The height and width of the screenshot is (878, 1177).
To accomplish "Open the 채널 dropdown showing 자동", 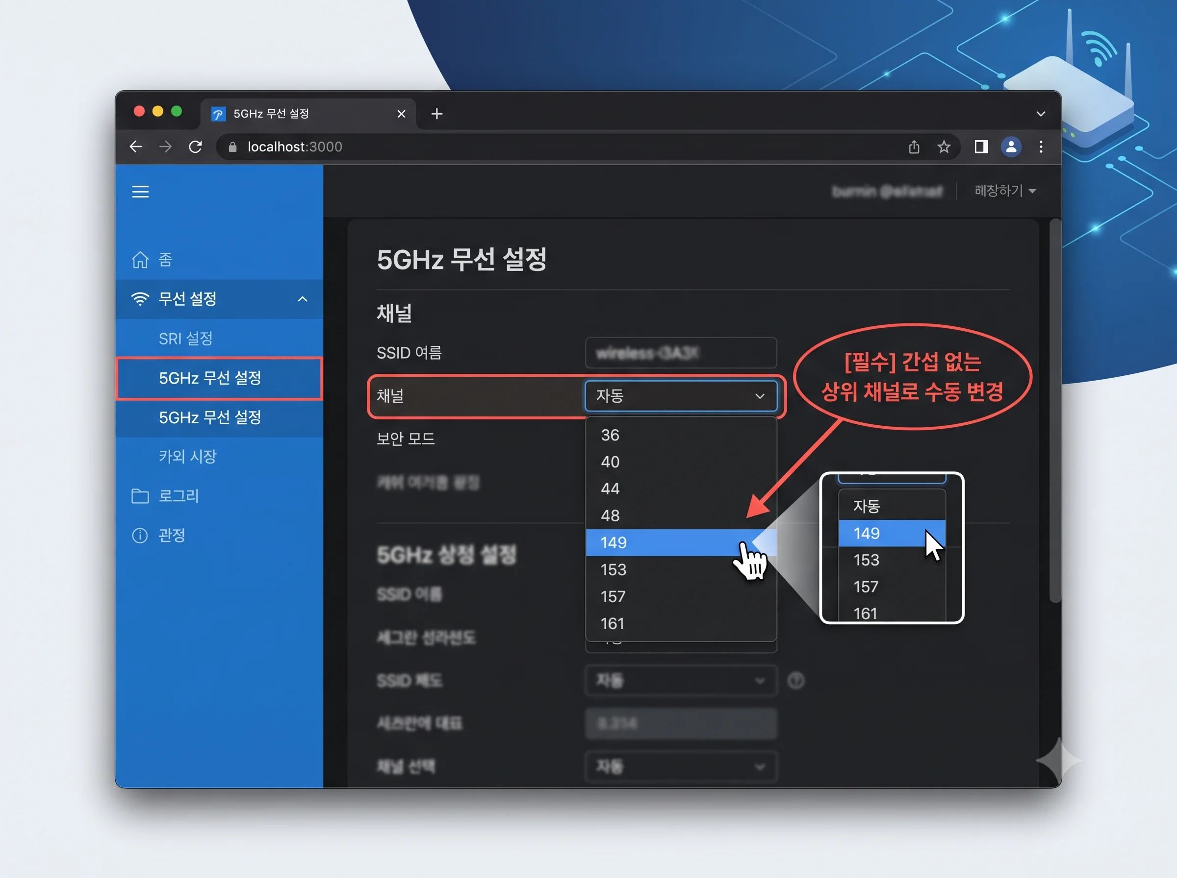I will (x=680, y=396).
